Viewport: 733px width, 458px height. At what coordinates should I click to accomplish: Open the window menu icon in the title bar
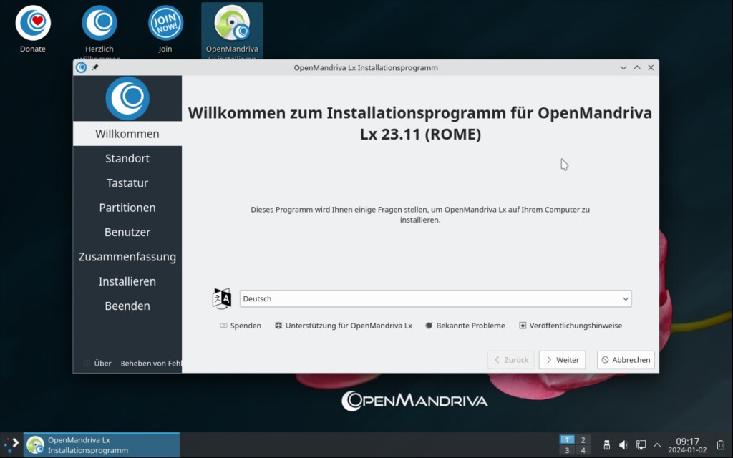(82, 67)
